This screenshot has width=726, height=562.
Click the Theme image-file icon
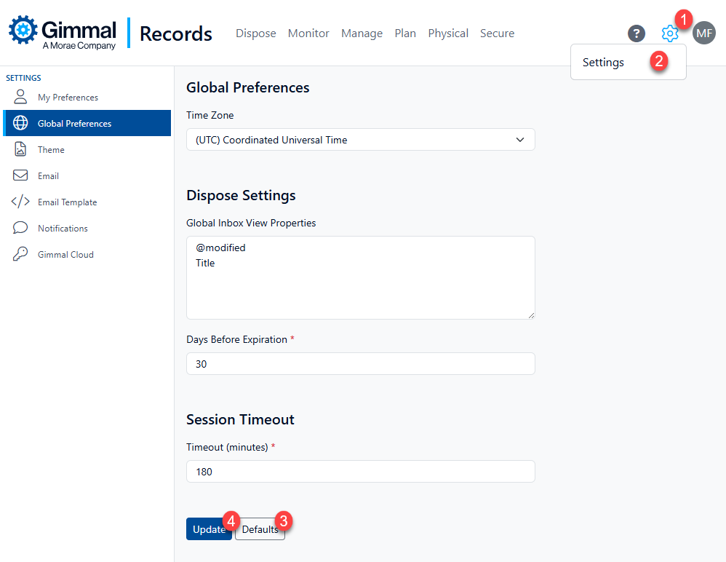point(20,149)
